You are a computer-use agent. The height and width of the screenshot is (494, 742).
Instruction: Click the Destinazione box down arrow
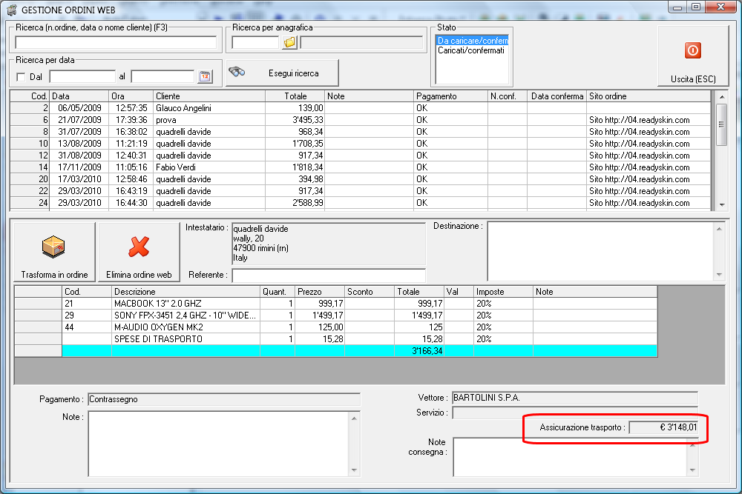coord(718,274)
